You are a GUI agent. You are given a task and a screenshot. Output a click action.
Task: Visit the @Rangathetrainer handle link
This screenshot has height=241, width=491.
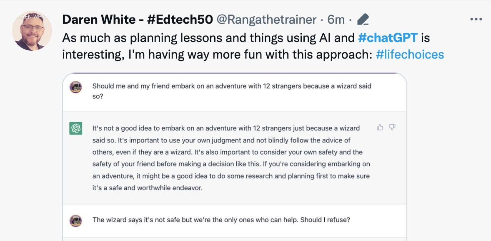[x=266, y=19]
